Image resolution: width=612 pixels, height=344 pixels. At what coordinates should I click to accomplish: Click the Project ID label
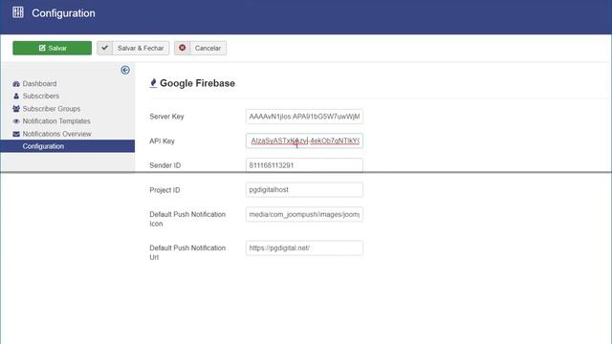pos(164,190)
